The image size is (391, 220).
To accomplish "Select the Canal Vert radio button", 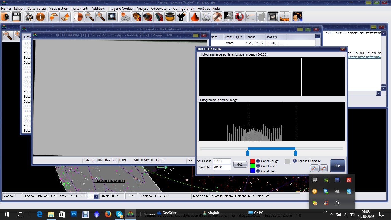I will (x=258, y=166).
